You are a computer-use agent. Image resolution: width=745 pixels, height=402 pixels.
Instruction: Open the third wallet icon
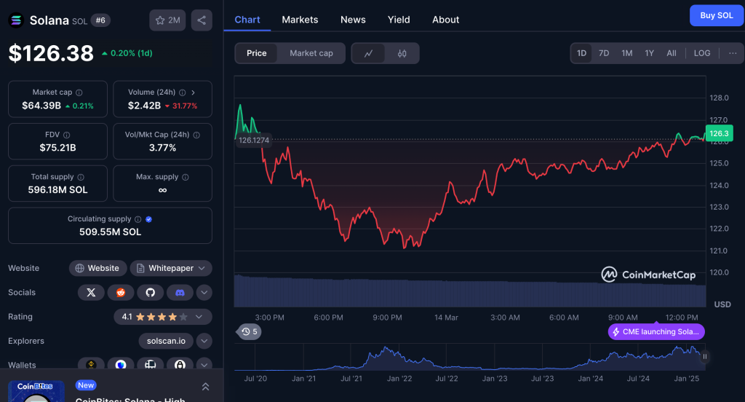[150, 364]
